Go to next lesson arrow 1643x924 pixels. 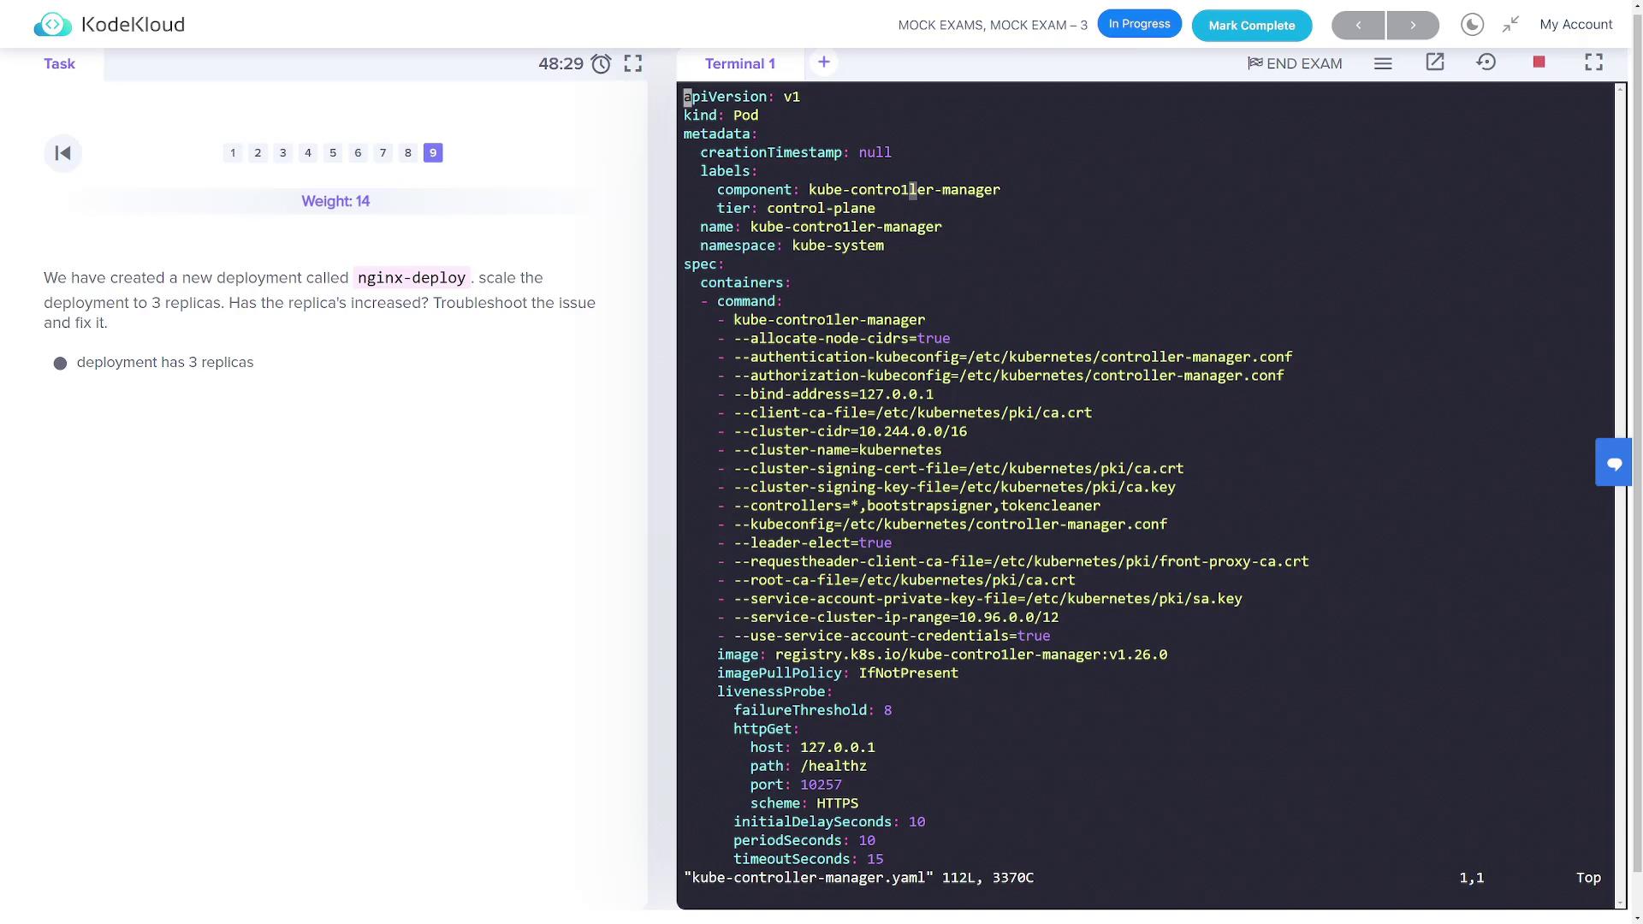[x=1413, y=26]
